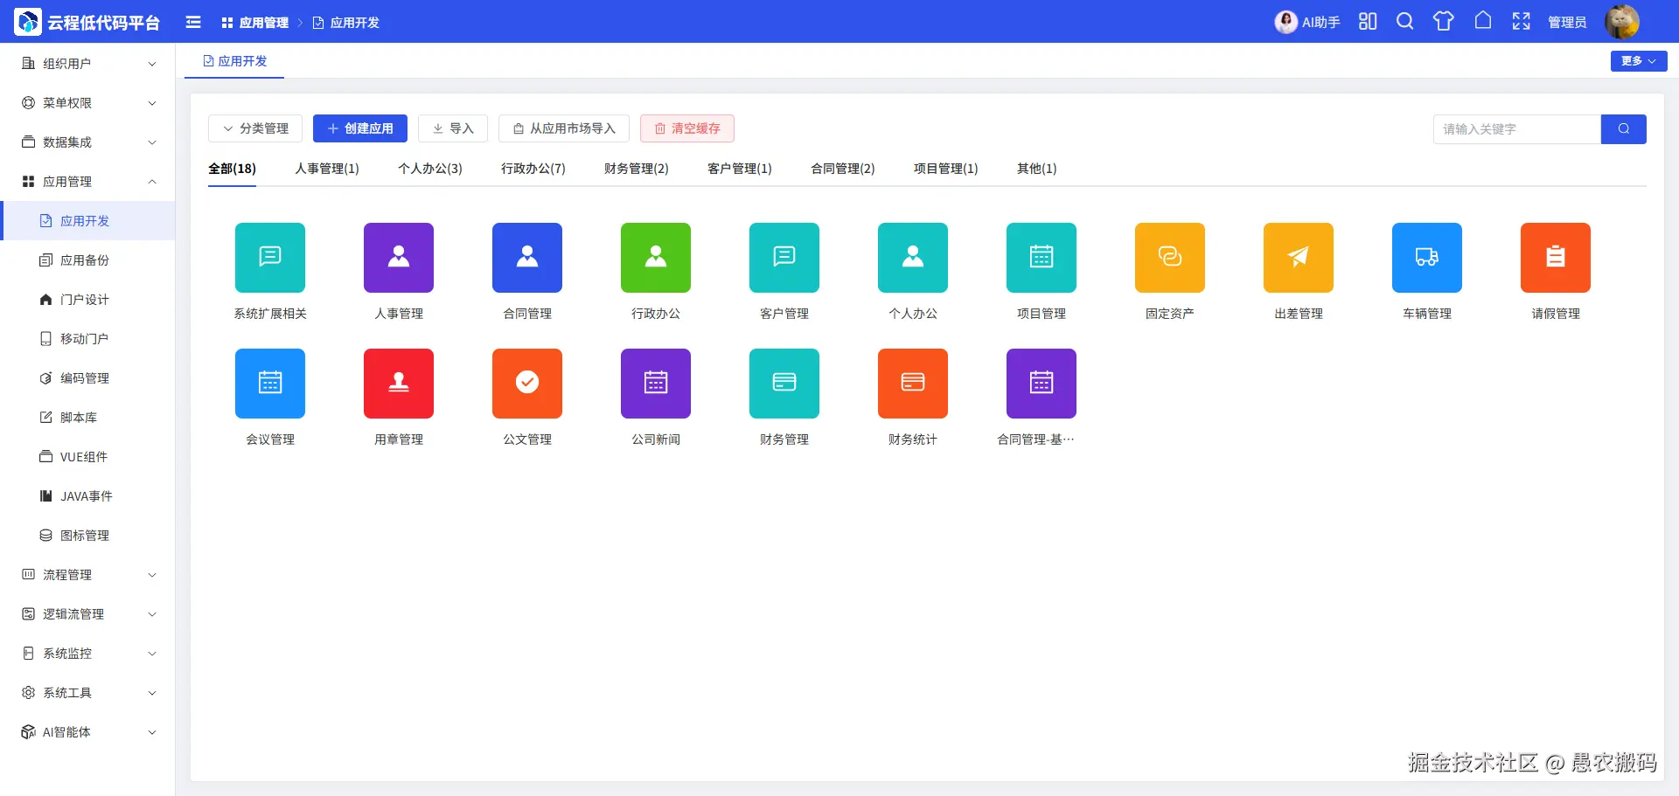Click the layout switch icon in header

click(1368, 21)
